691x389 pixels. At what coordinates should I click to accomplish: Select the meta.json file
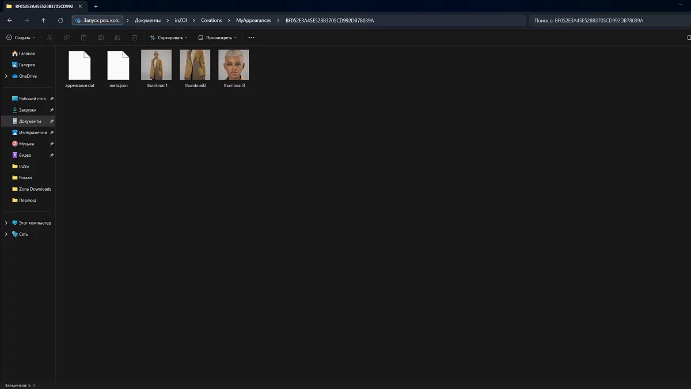pyautogui.click(x=119, y=69)
